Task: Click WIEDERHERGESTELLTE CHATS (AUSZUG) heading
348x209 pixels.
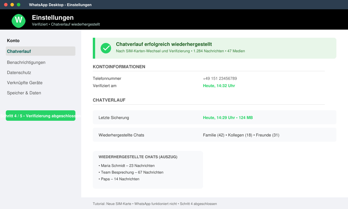Action: point(138,157)
